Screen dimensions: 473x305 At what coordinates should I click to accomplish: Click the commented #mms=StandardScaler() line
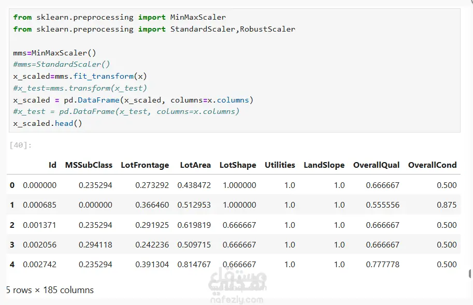tap(62, 64)
